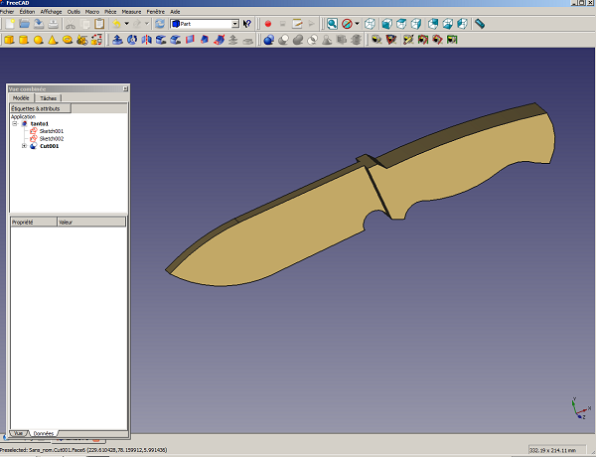This screenshot has width=596, height=457.
Task: Set the rear view
Action: click(433, 24)
